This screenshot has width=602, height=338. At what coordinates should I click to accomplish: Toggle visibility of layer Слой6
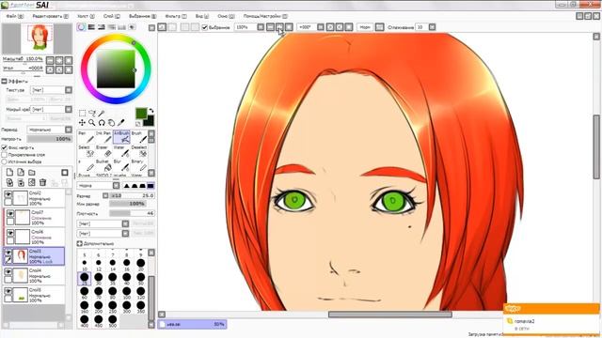click(x=10, y=233)
